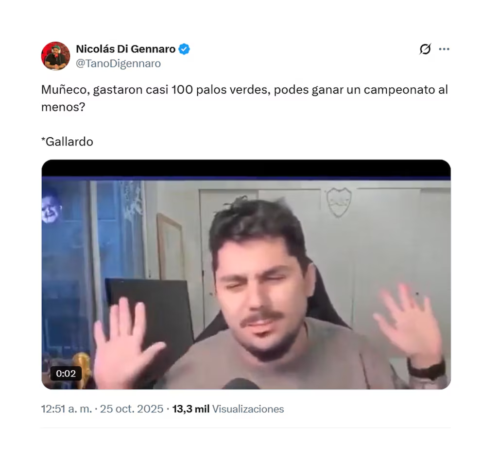Viewport: 482px width, 473px height.
Task: Click the small face overlay in video corner
Action: point(51,207)
